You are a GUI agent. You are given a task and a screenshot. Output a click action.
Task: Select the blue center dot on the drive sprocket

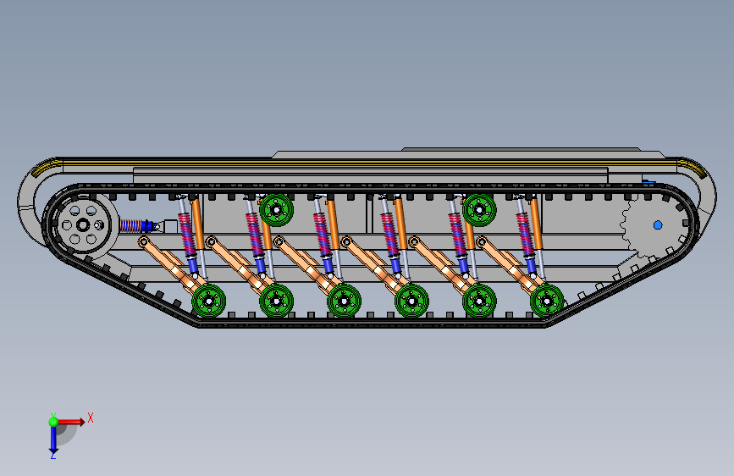click(x=658, y=225)
